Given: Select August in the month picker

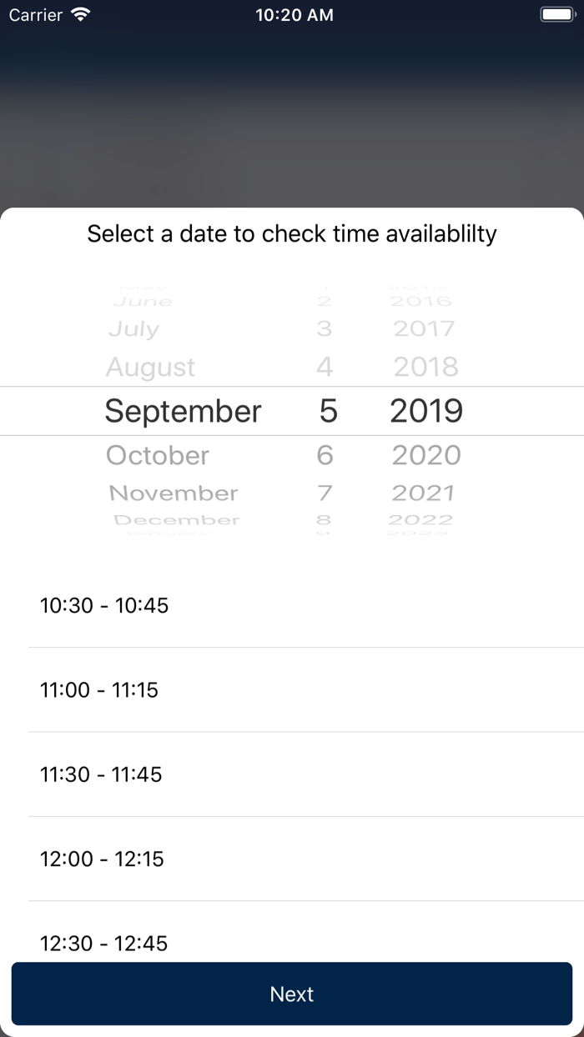Looking at the screenshot, I should pos(151,367).
